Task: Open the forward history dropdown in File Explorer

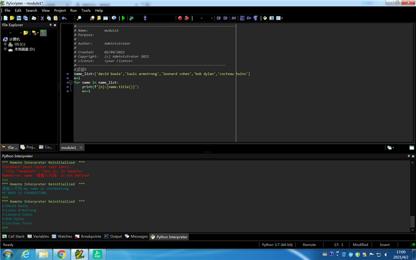Action: (x=20, y=33)
